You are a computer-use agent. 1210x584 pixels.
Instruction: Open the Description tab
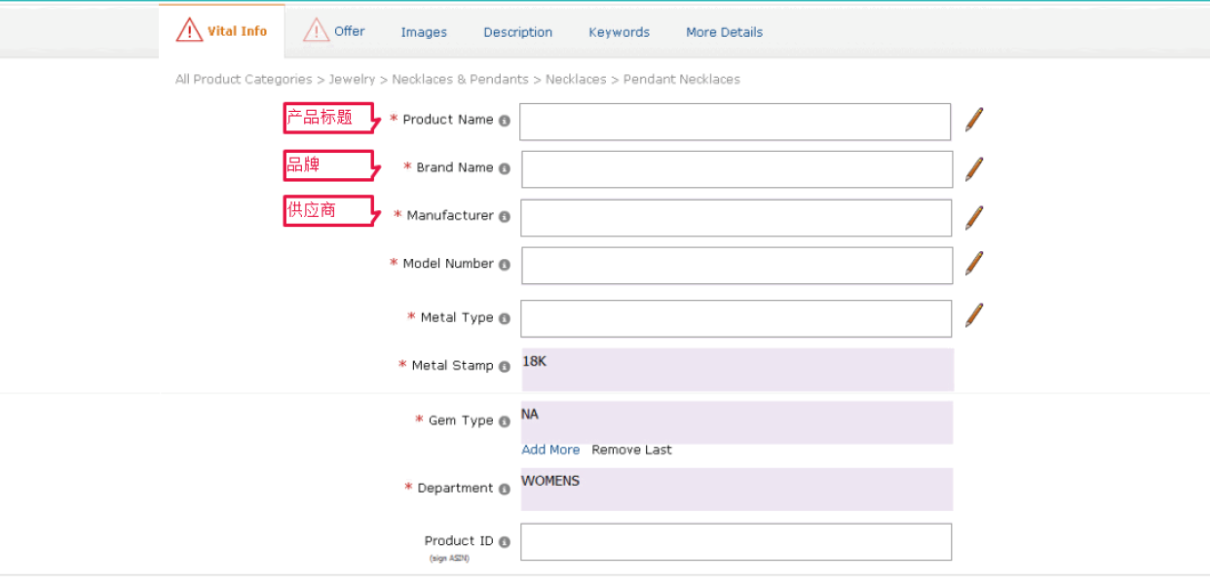[x=518, y=32]
